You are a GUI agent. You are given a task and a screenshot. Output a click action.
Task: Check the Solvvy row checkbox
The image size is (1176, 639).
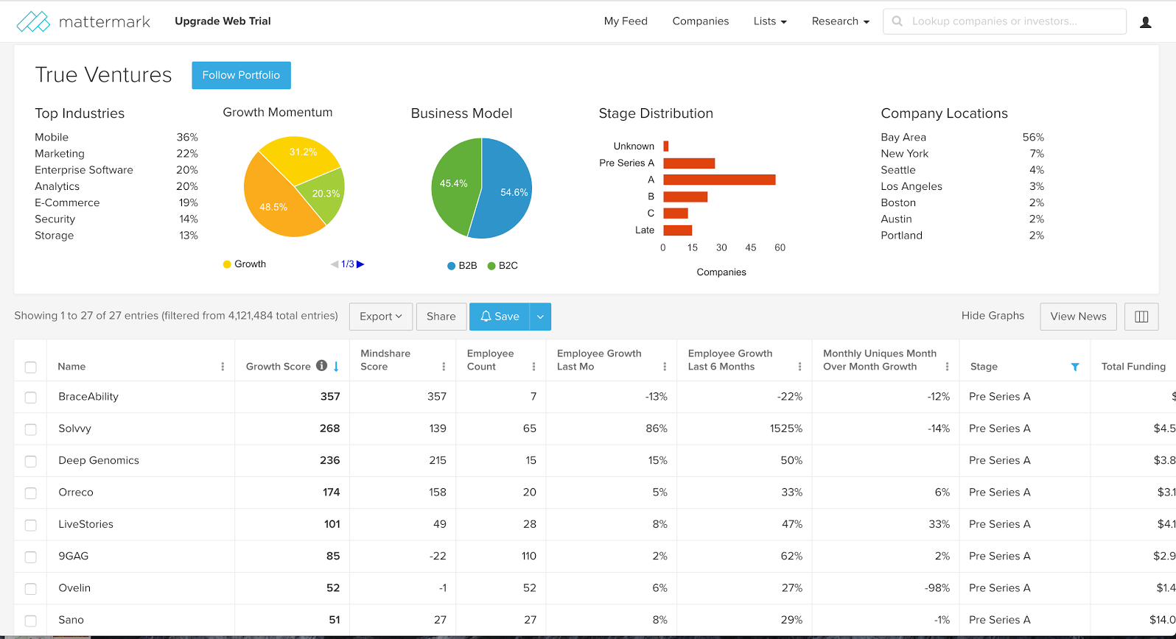click(x=30, y=429)
